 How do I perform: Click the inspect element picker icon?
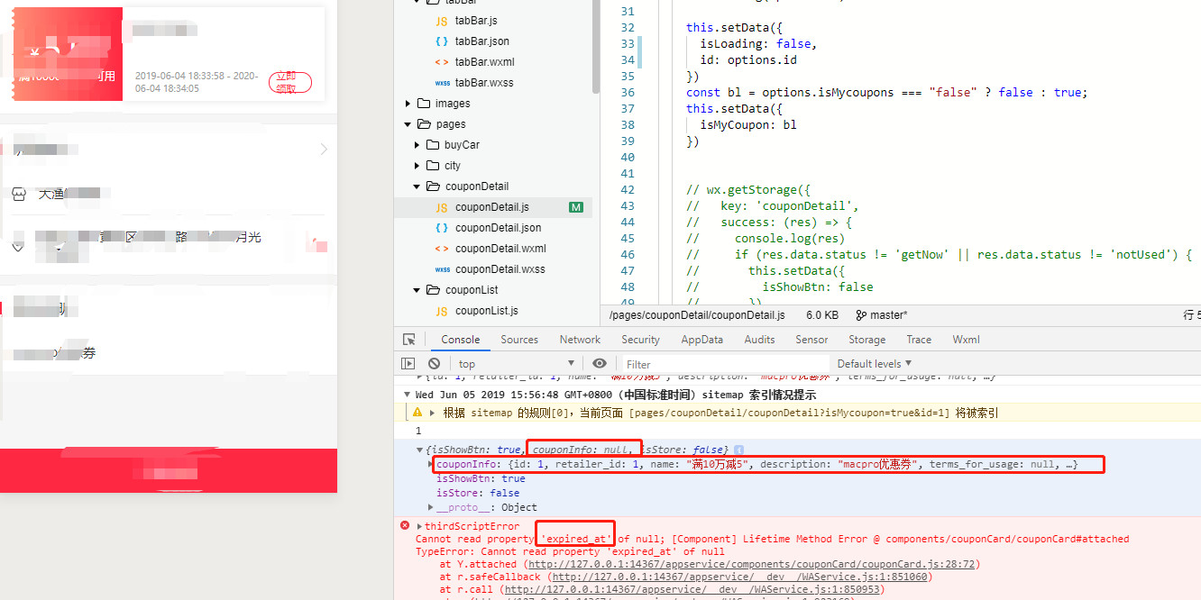coord(409,340)
